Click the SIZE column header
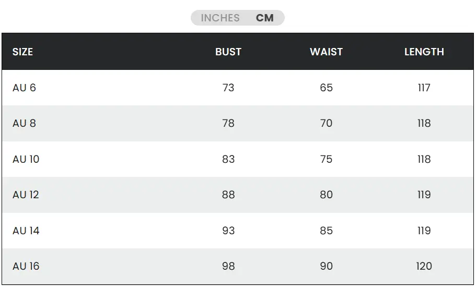Viewport: 476px width, 288px height. pos(22,52)
